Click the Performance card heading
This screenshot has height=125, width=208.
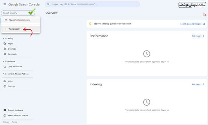coord(99,36)
